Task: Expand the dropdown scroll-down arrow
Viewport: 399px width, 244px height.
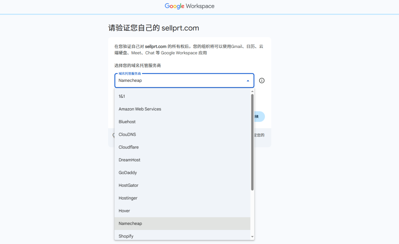Action: [x=252, y=237]
